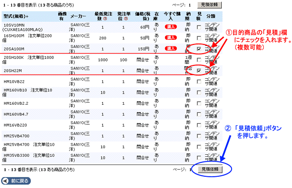The height and width of the screenshot is (188, 292).
Task: Click the 購入 button for 16SH100M
Action: [171, 38]
